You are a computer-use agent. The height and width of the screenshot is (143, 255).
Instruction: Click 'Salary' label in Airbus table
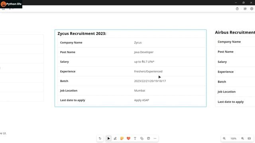(222, 62)
